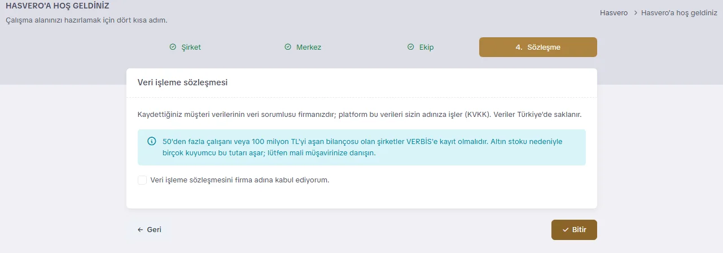Open the Ekip wizard step
The width and height of the screenshot is (723, 253).
point(420,47)
